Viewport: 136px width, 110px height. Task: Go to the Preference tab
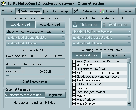86,11
